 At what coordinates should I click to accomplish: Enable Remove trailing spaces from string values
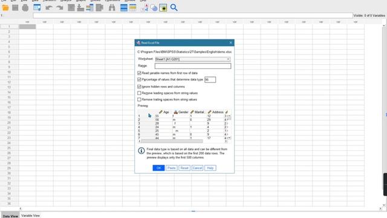point(139,99)
